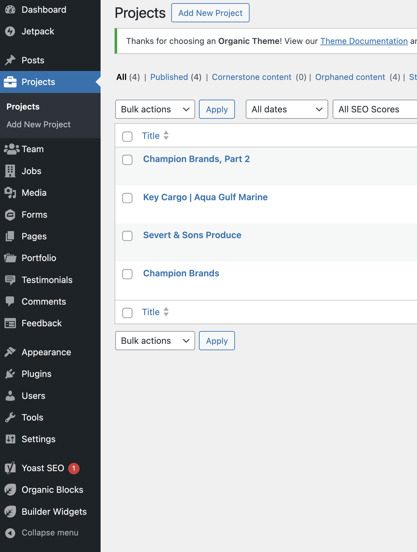Click the Plugins plug icon
Screen dimensions: 417x552
10,374
